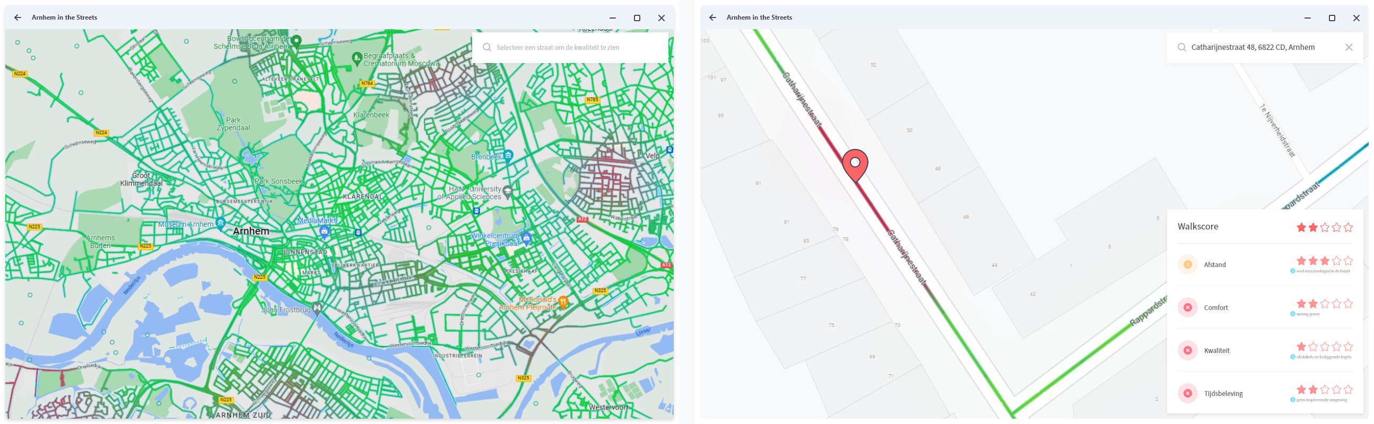Clear the Catharijnestraat 48 search field
Screen dimensions: 1374x424
point(1349,47)
